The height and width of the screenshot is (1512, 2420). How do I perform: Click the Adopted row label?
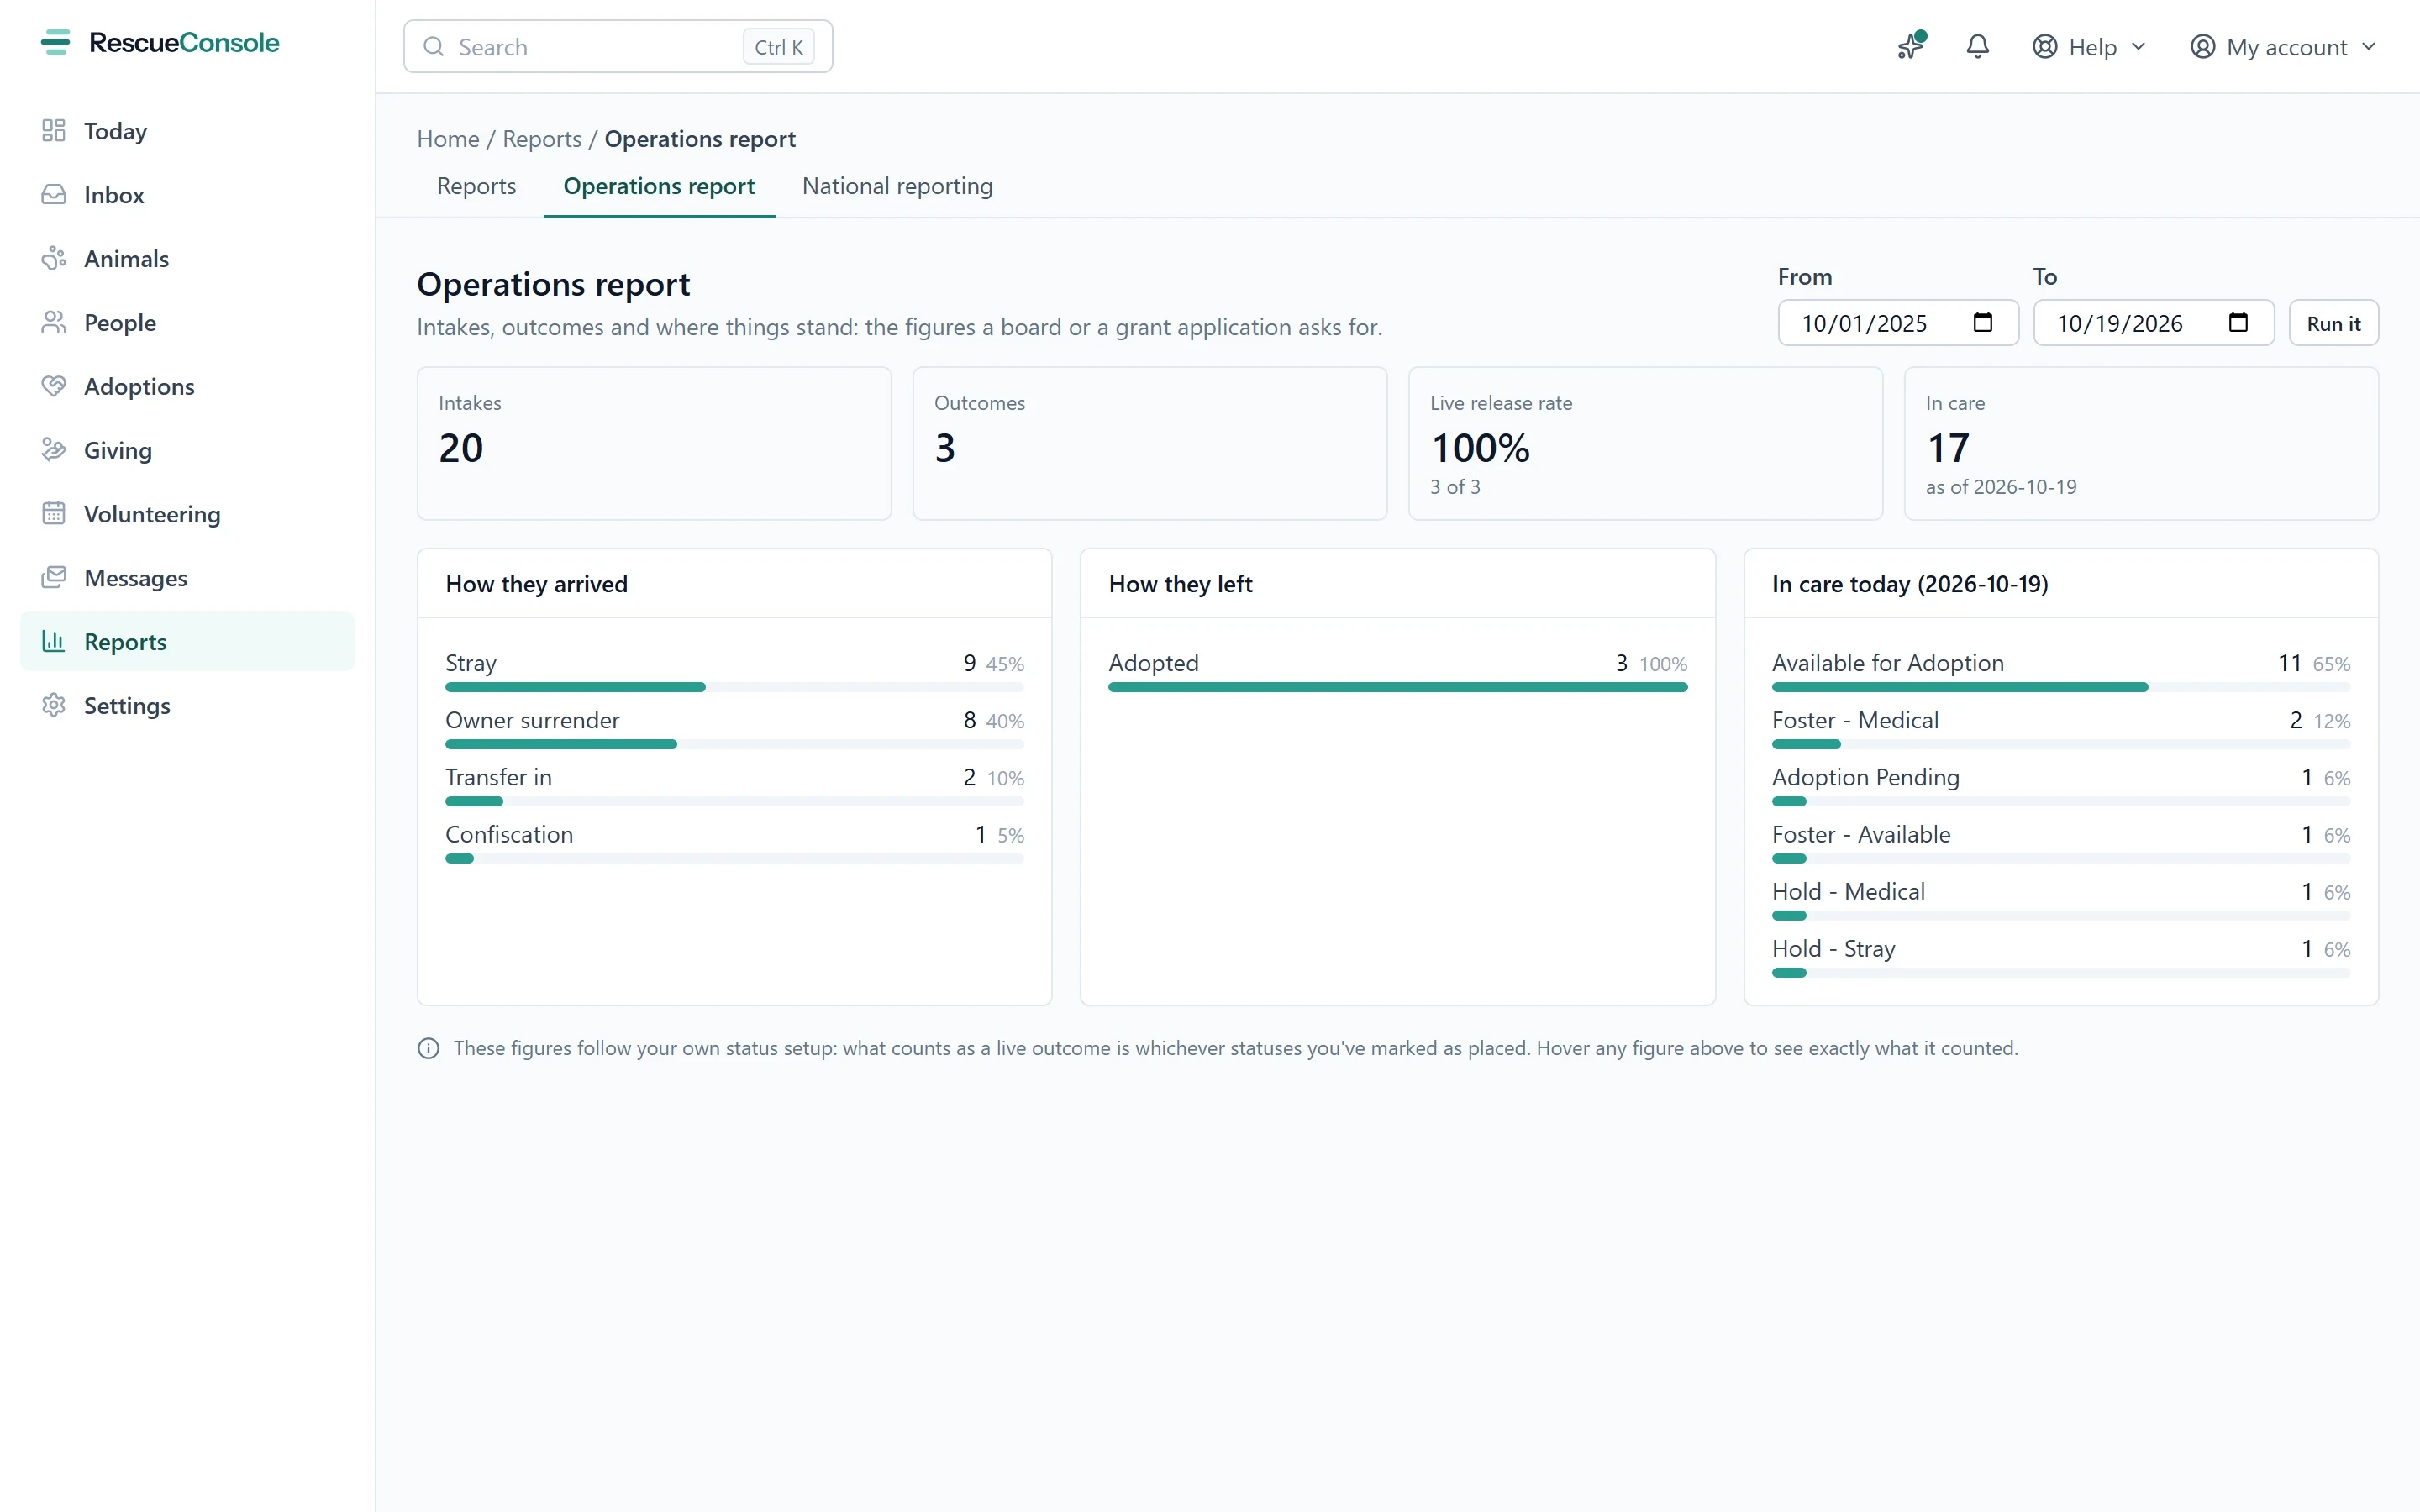pyautogui.click(x=1154, y=663)
